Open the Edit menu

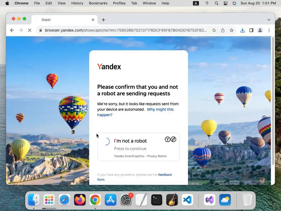(x=49, y=3)
